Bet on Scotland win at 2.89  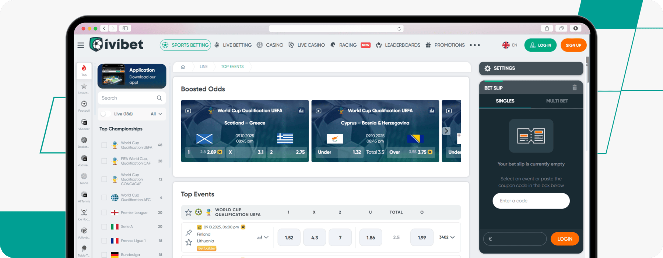(205, 152)
